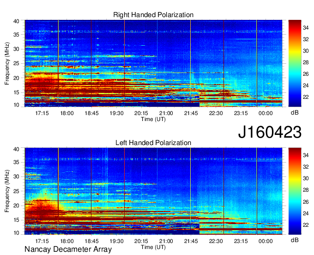This screenshot has height=255, width=314.
Task: Click the 28 label on the bottom colorbar
Action: click(306, 190)
